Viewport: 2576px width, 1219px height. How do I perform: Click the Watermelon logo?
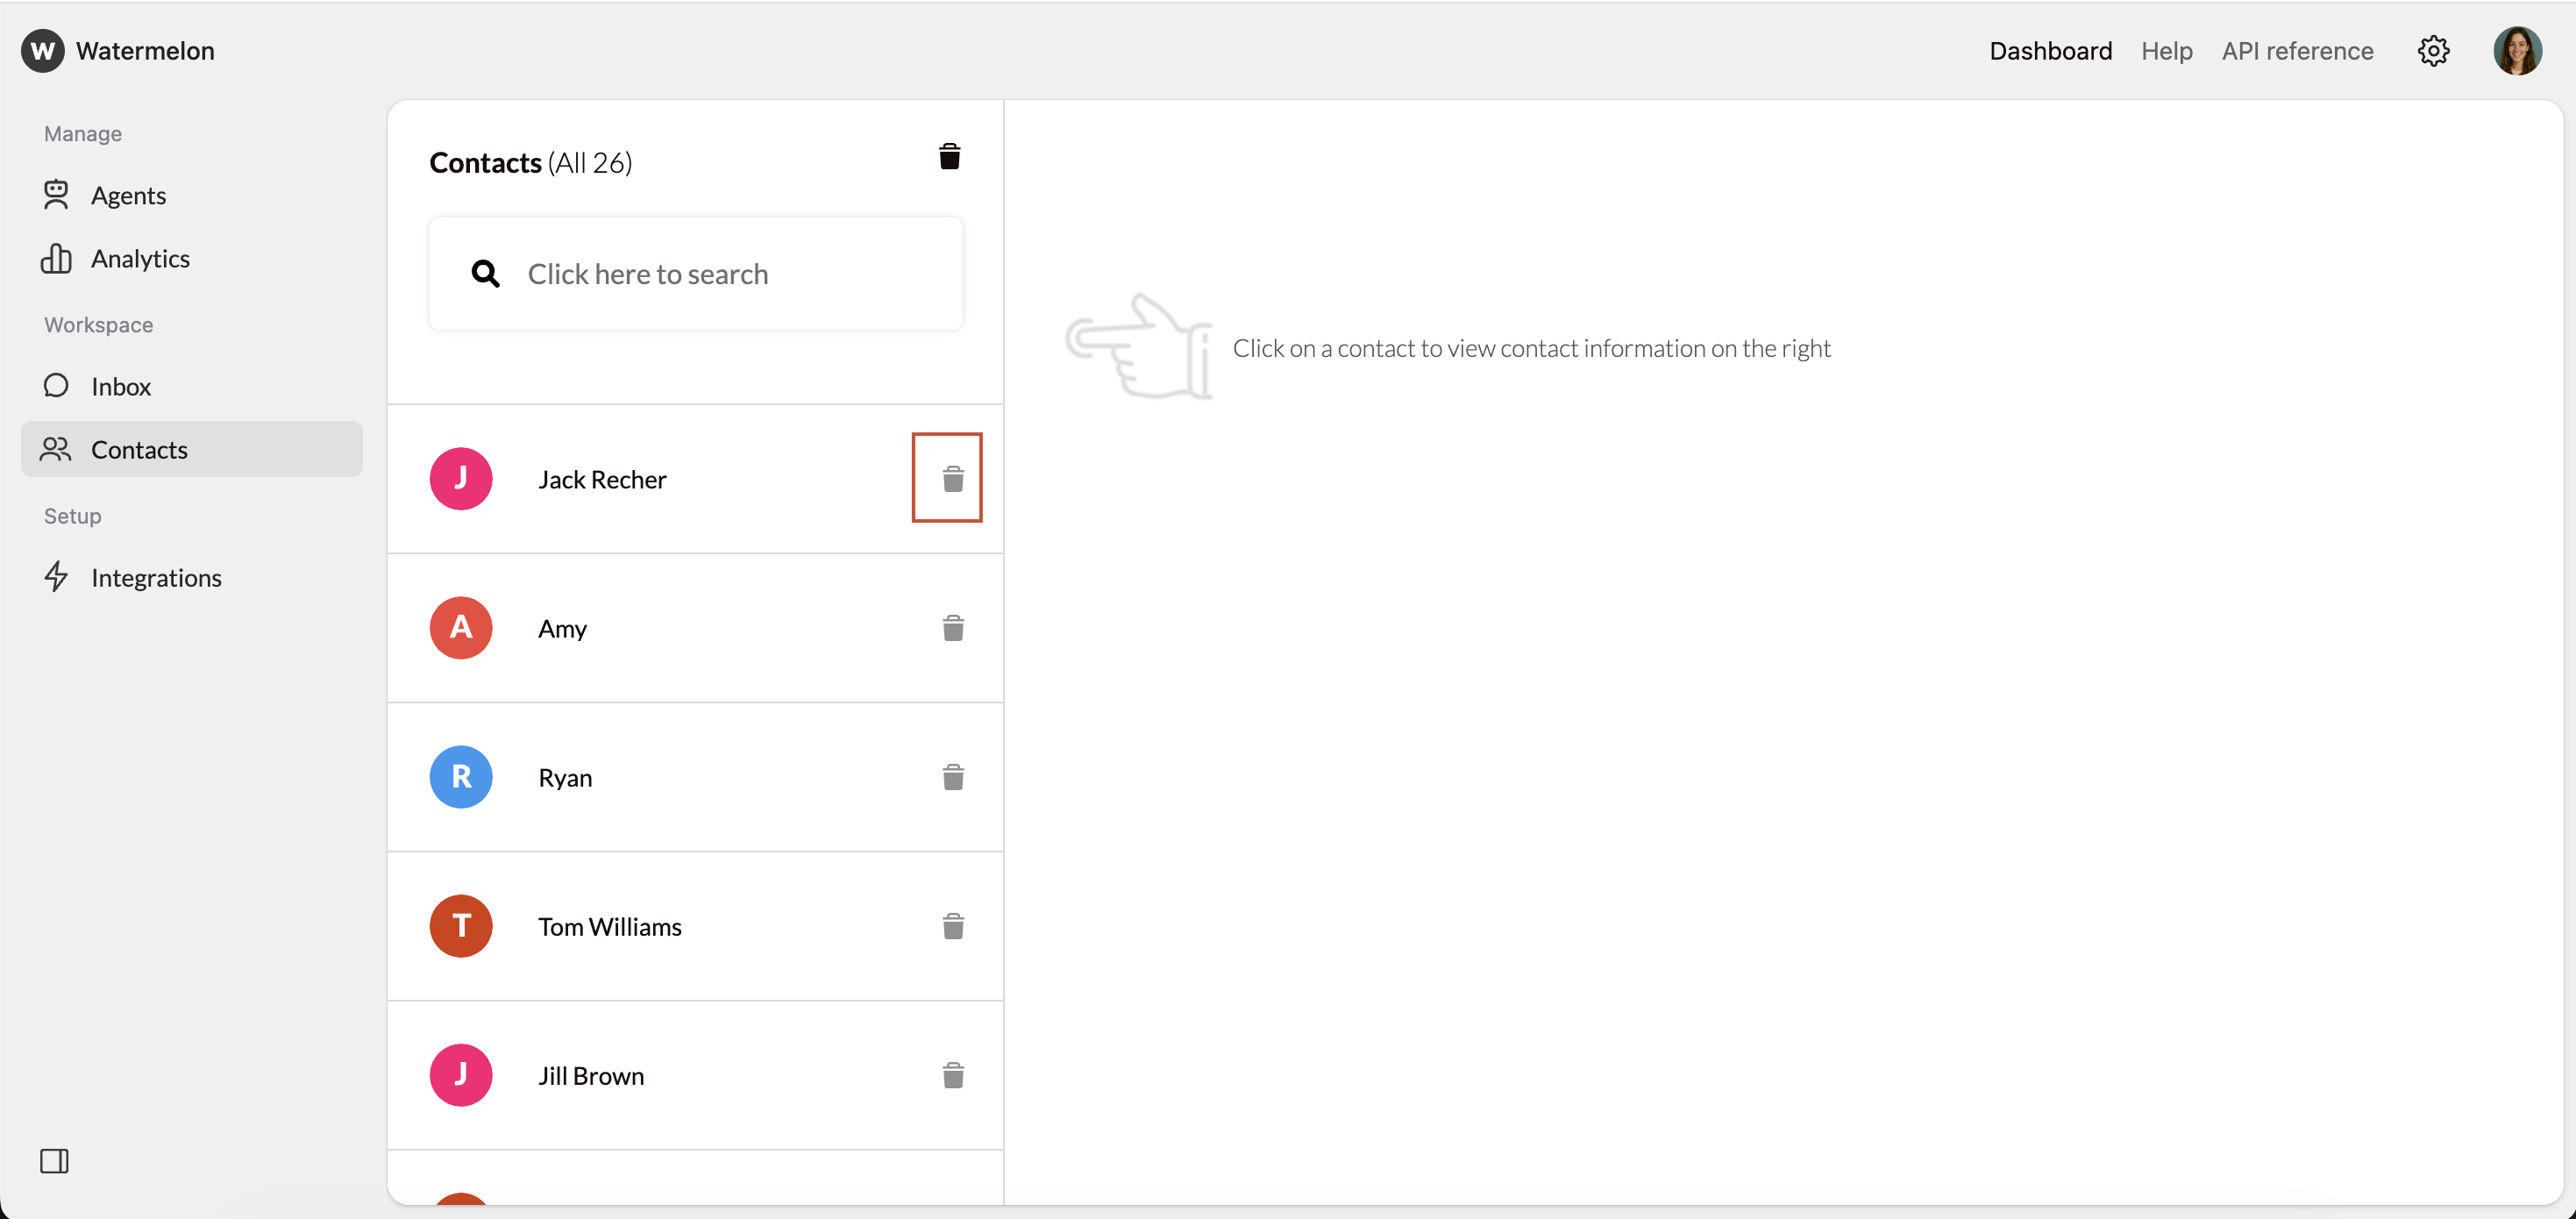[43, 51]
